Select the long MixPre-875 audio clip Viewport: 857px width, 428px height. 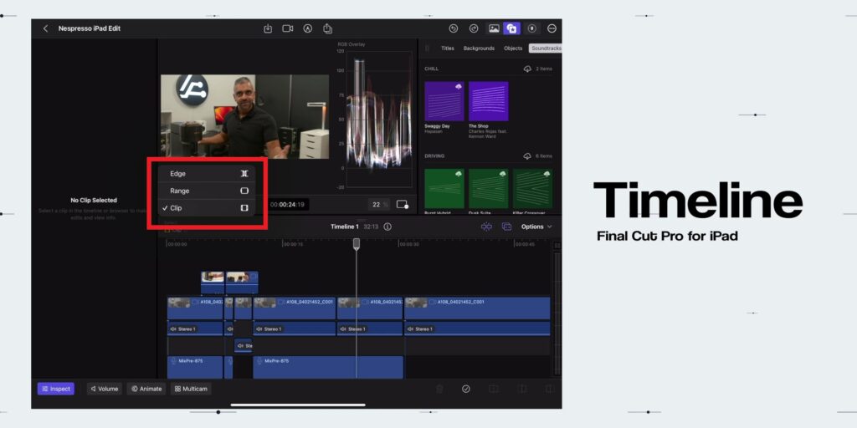328,368
